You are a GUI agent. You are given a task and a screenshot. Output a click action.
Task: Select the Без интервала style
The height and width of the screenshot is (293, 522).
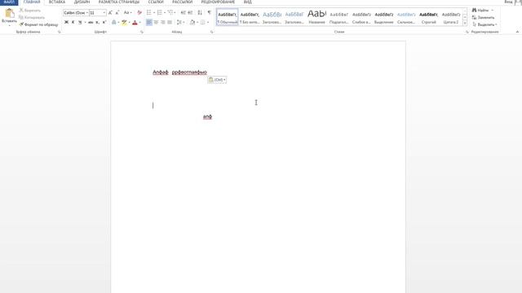[250, 17]
